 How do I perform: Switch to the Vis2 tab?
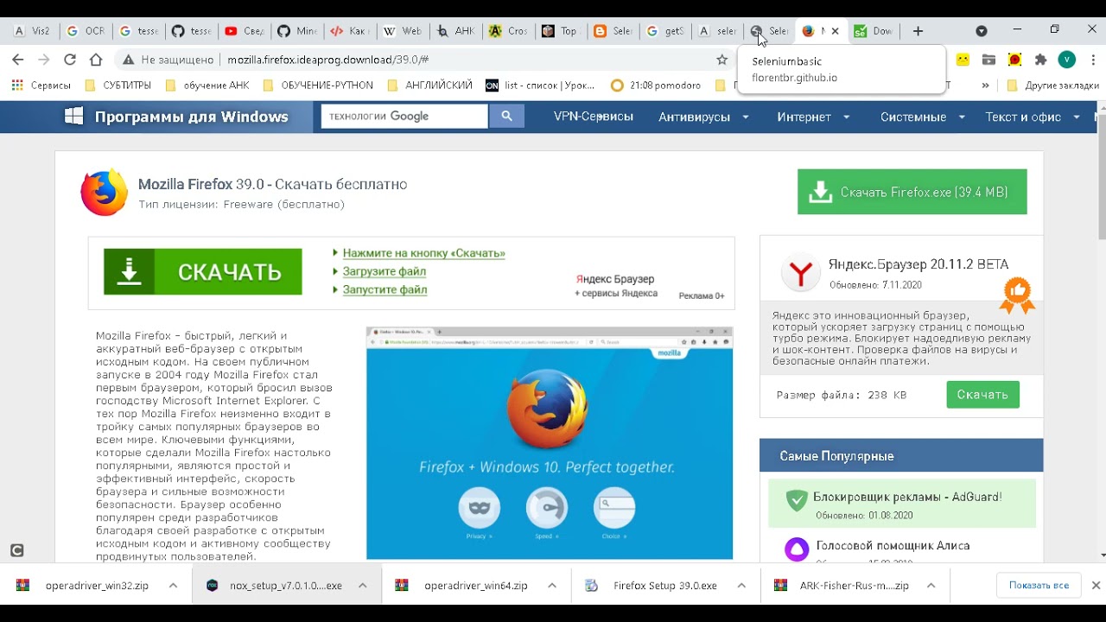[33, 31]
